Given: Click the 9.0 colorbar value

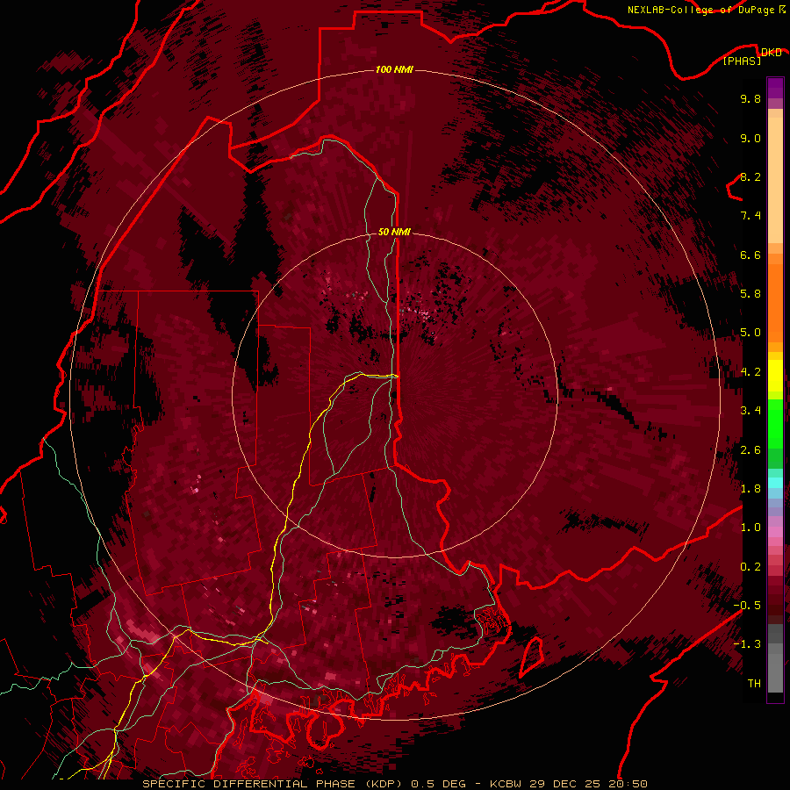Looking at the screenshot, I should click(x=750, y=138).
